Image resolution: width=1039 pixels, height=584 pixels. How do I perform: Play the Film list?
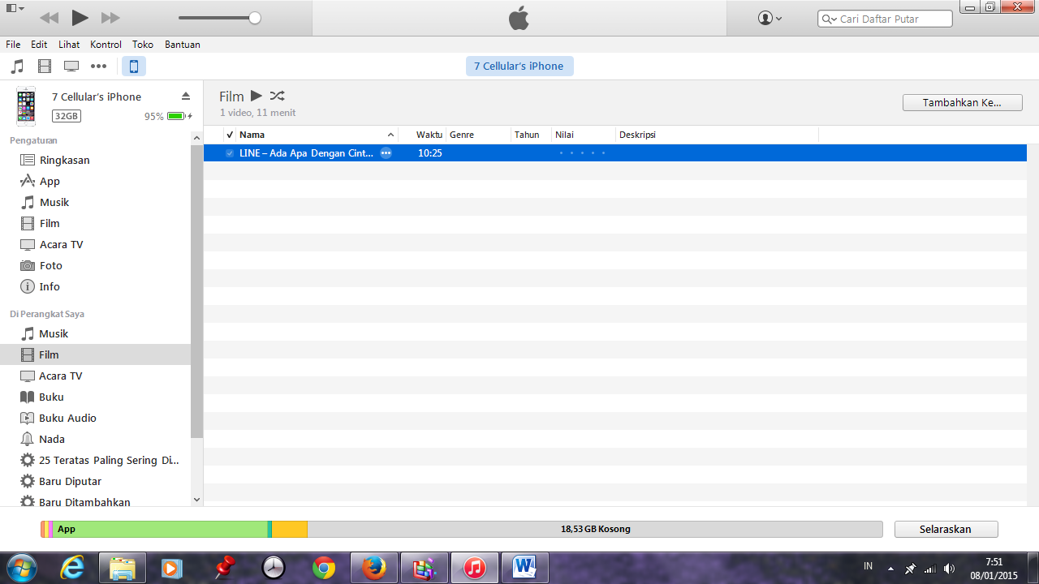257,96
